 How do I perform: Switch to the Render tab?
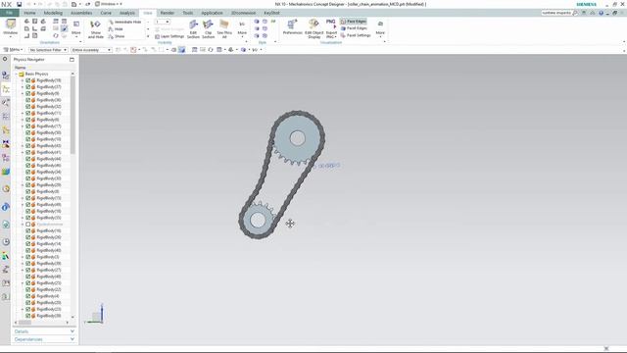click(168, 13)
